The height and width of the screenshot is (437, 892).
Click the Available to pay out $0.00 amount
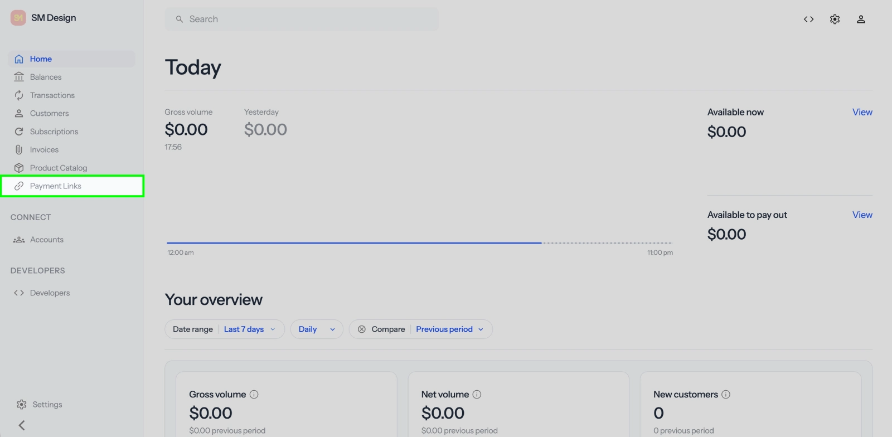click(726, 234)
